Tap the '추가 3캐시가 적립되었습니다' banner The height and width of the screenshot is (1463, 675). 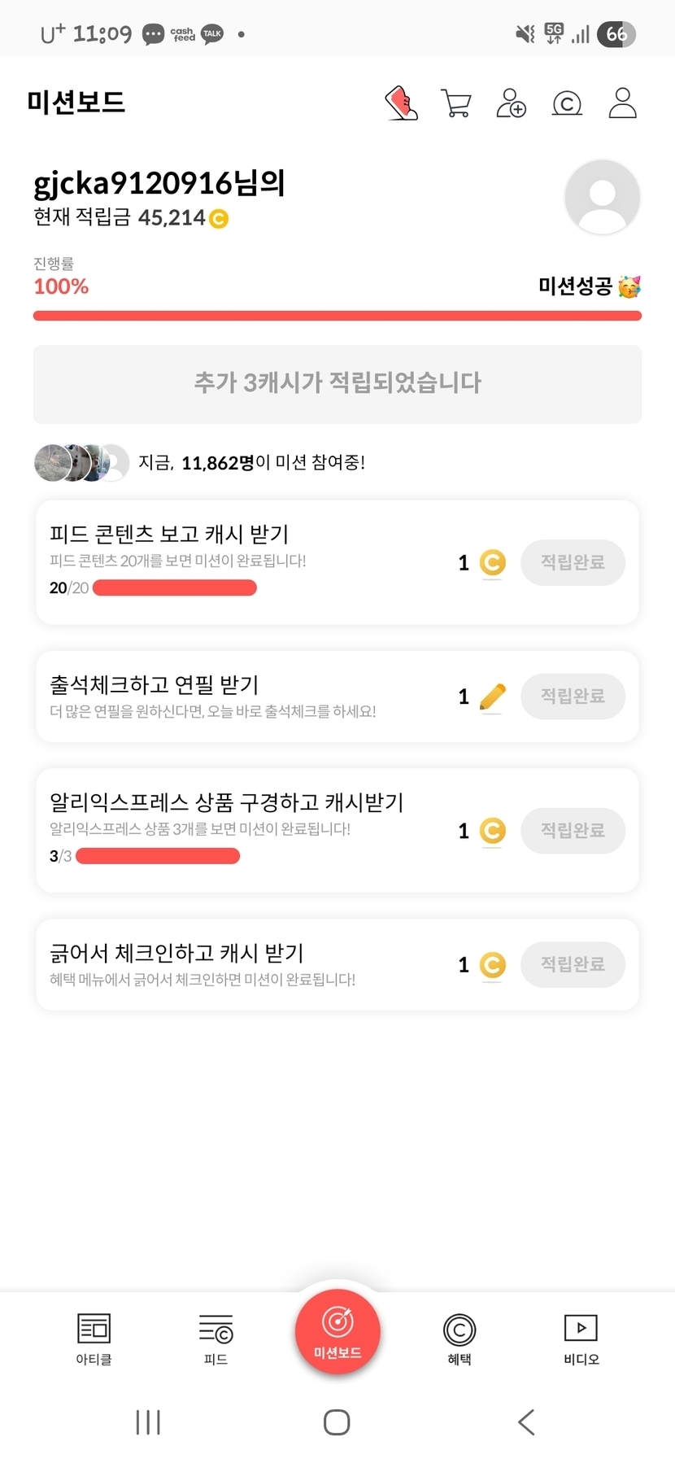[337, 384]
